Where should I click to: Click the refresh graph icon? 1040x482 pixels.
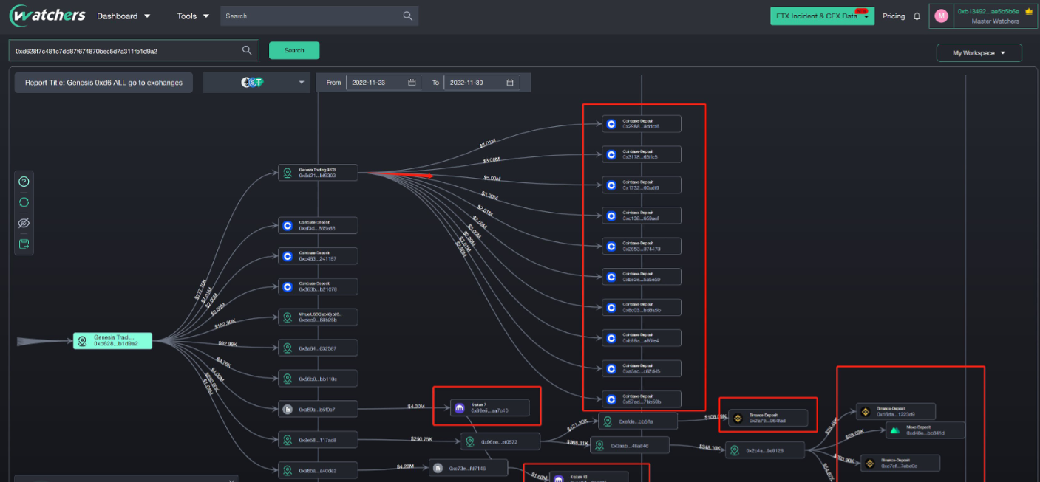(24, 202)
